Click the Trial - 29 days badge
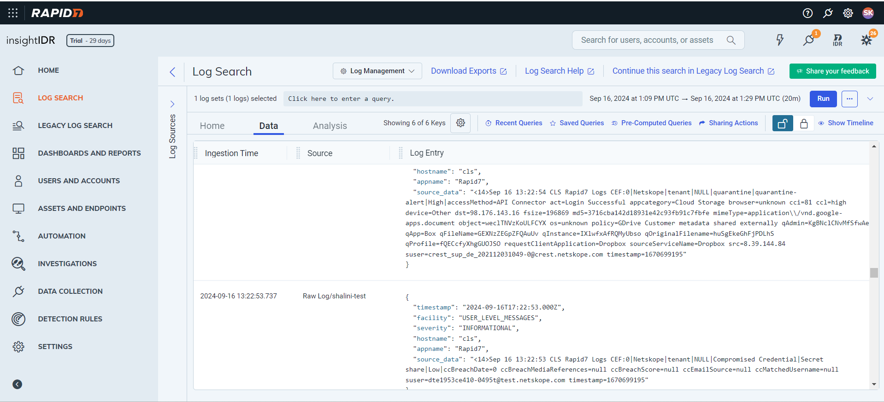The image size is (884, 402). point(90,41)
